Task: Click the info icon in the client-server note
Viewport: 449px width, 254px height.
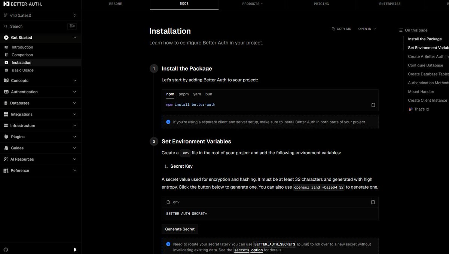Action: click(x=168, y=122)
